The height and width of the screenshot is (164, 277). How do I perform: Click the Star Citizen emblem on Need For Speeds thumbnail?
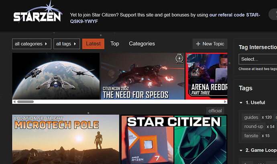pos(179,58)
